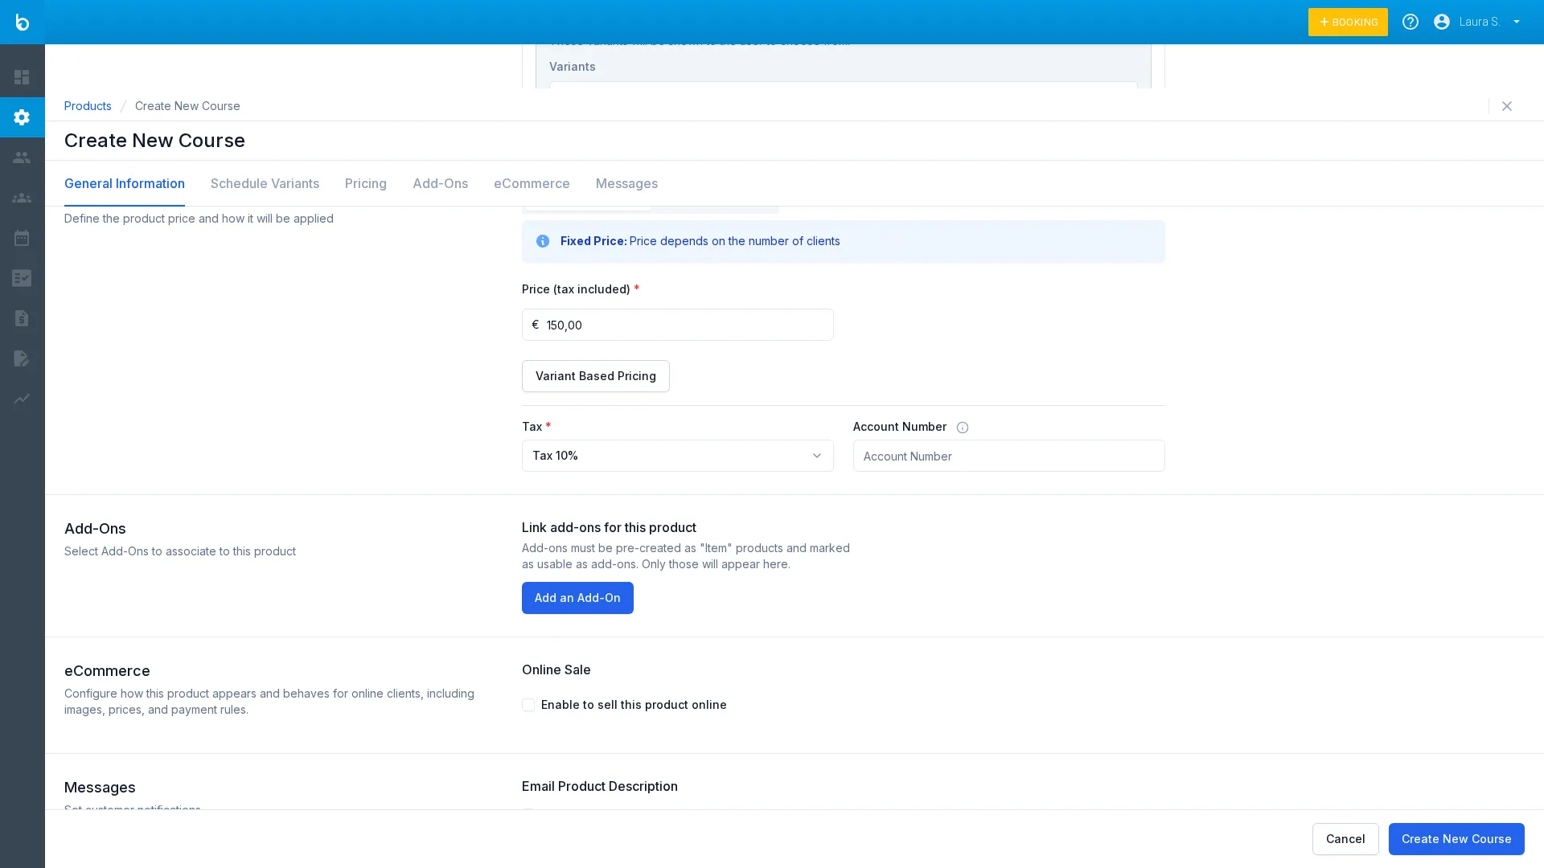The height and width of the screenshot is (868, 1544).
Task: Click the Account Number info icon
Action: (x=962, y=428)
